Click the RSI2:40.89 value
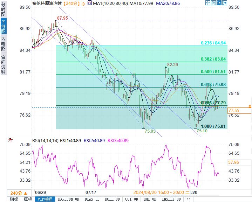252x202 pixels. [x=94, y=141]
